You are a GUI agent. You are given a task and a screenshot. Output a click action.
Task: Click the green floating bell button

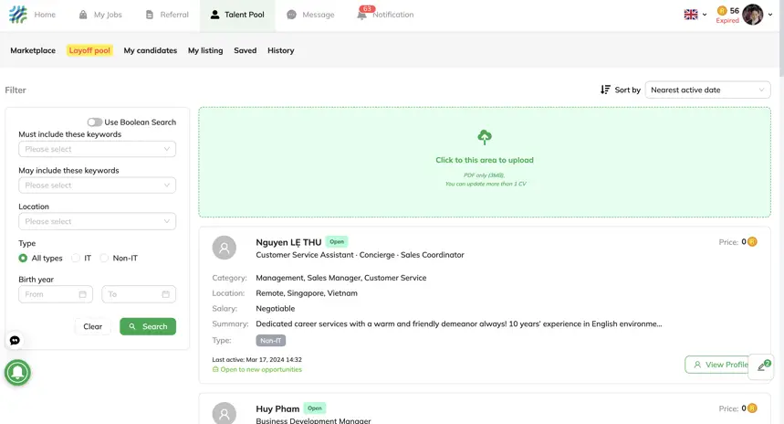(x=17, y=373)
